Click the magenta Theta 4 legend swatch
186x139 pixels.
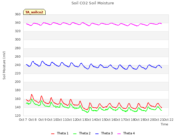119,134
